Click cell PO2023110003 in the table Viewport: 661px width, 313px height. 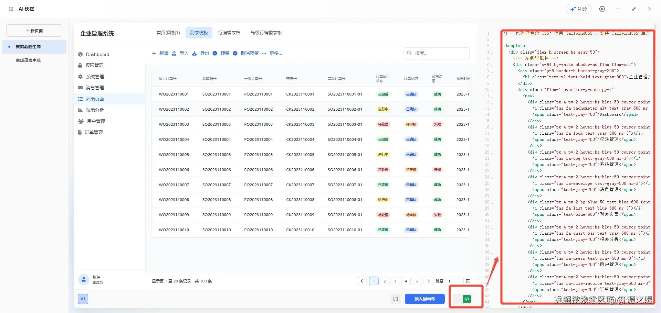(x=259, y=124)
